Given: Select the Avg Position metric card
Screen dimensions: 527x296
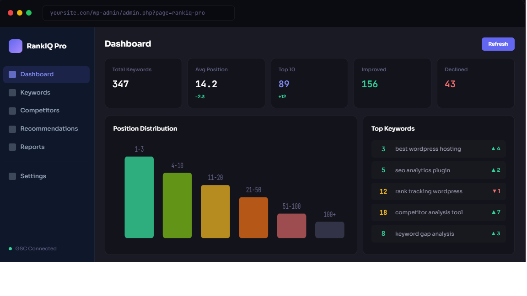Looking at the screenshot, I should [x=226, y=83].
